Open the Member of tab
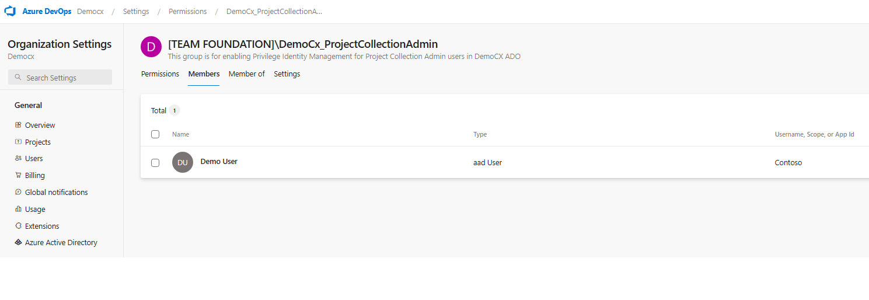869x300 pixels. [247, 74]
